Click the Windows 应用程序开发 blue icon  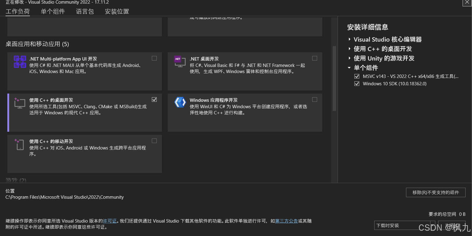[x=180, y=102]
